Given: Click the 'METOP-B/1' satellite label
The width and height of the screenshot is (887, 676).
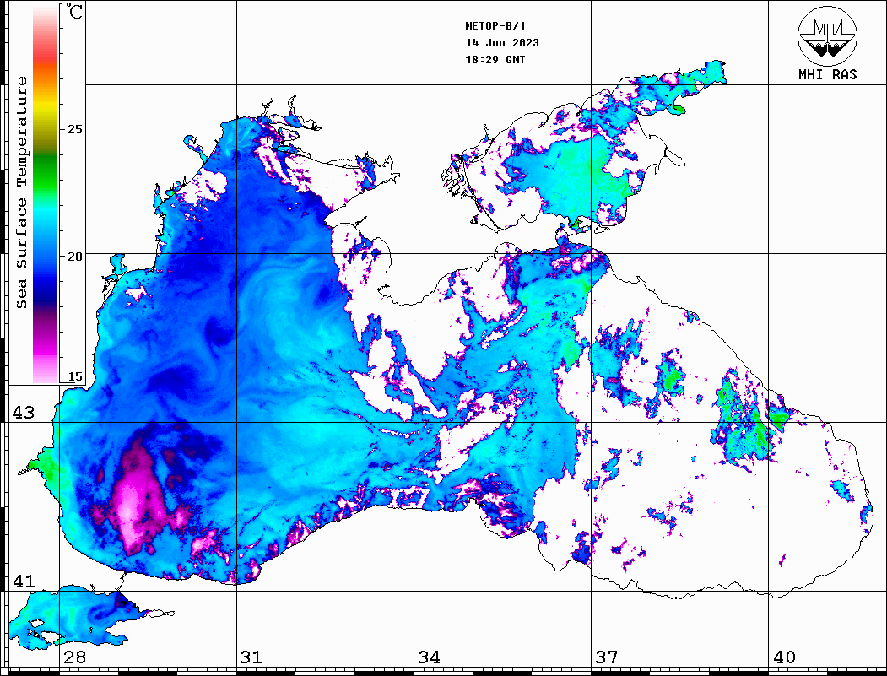Looking at the screenshot, I should point(495,26).
